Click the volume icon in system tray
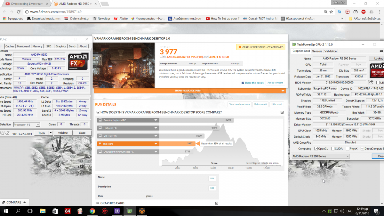 coord(343,211)
